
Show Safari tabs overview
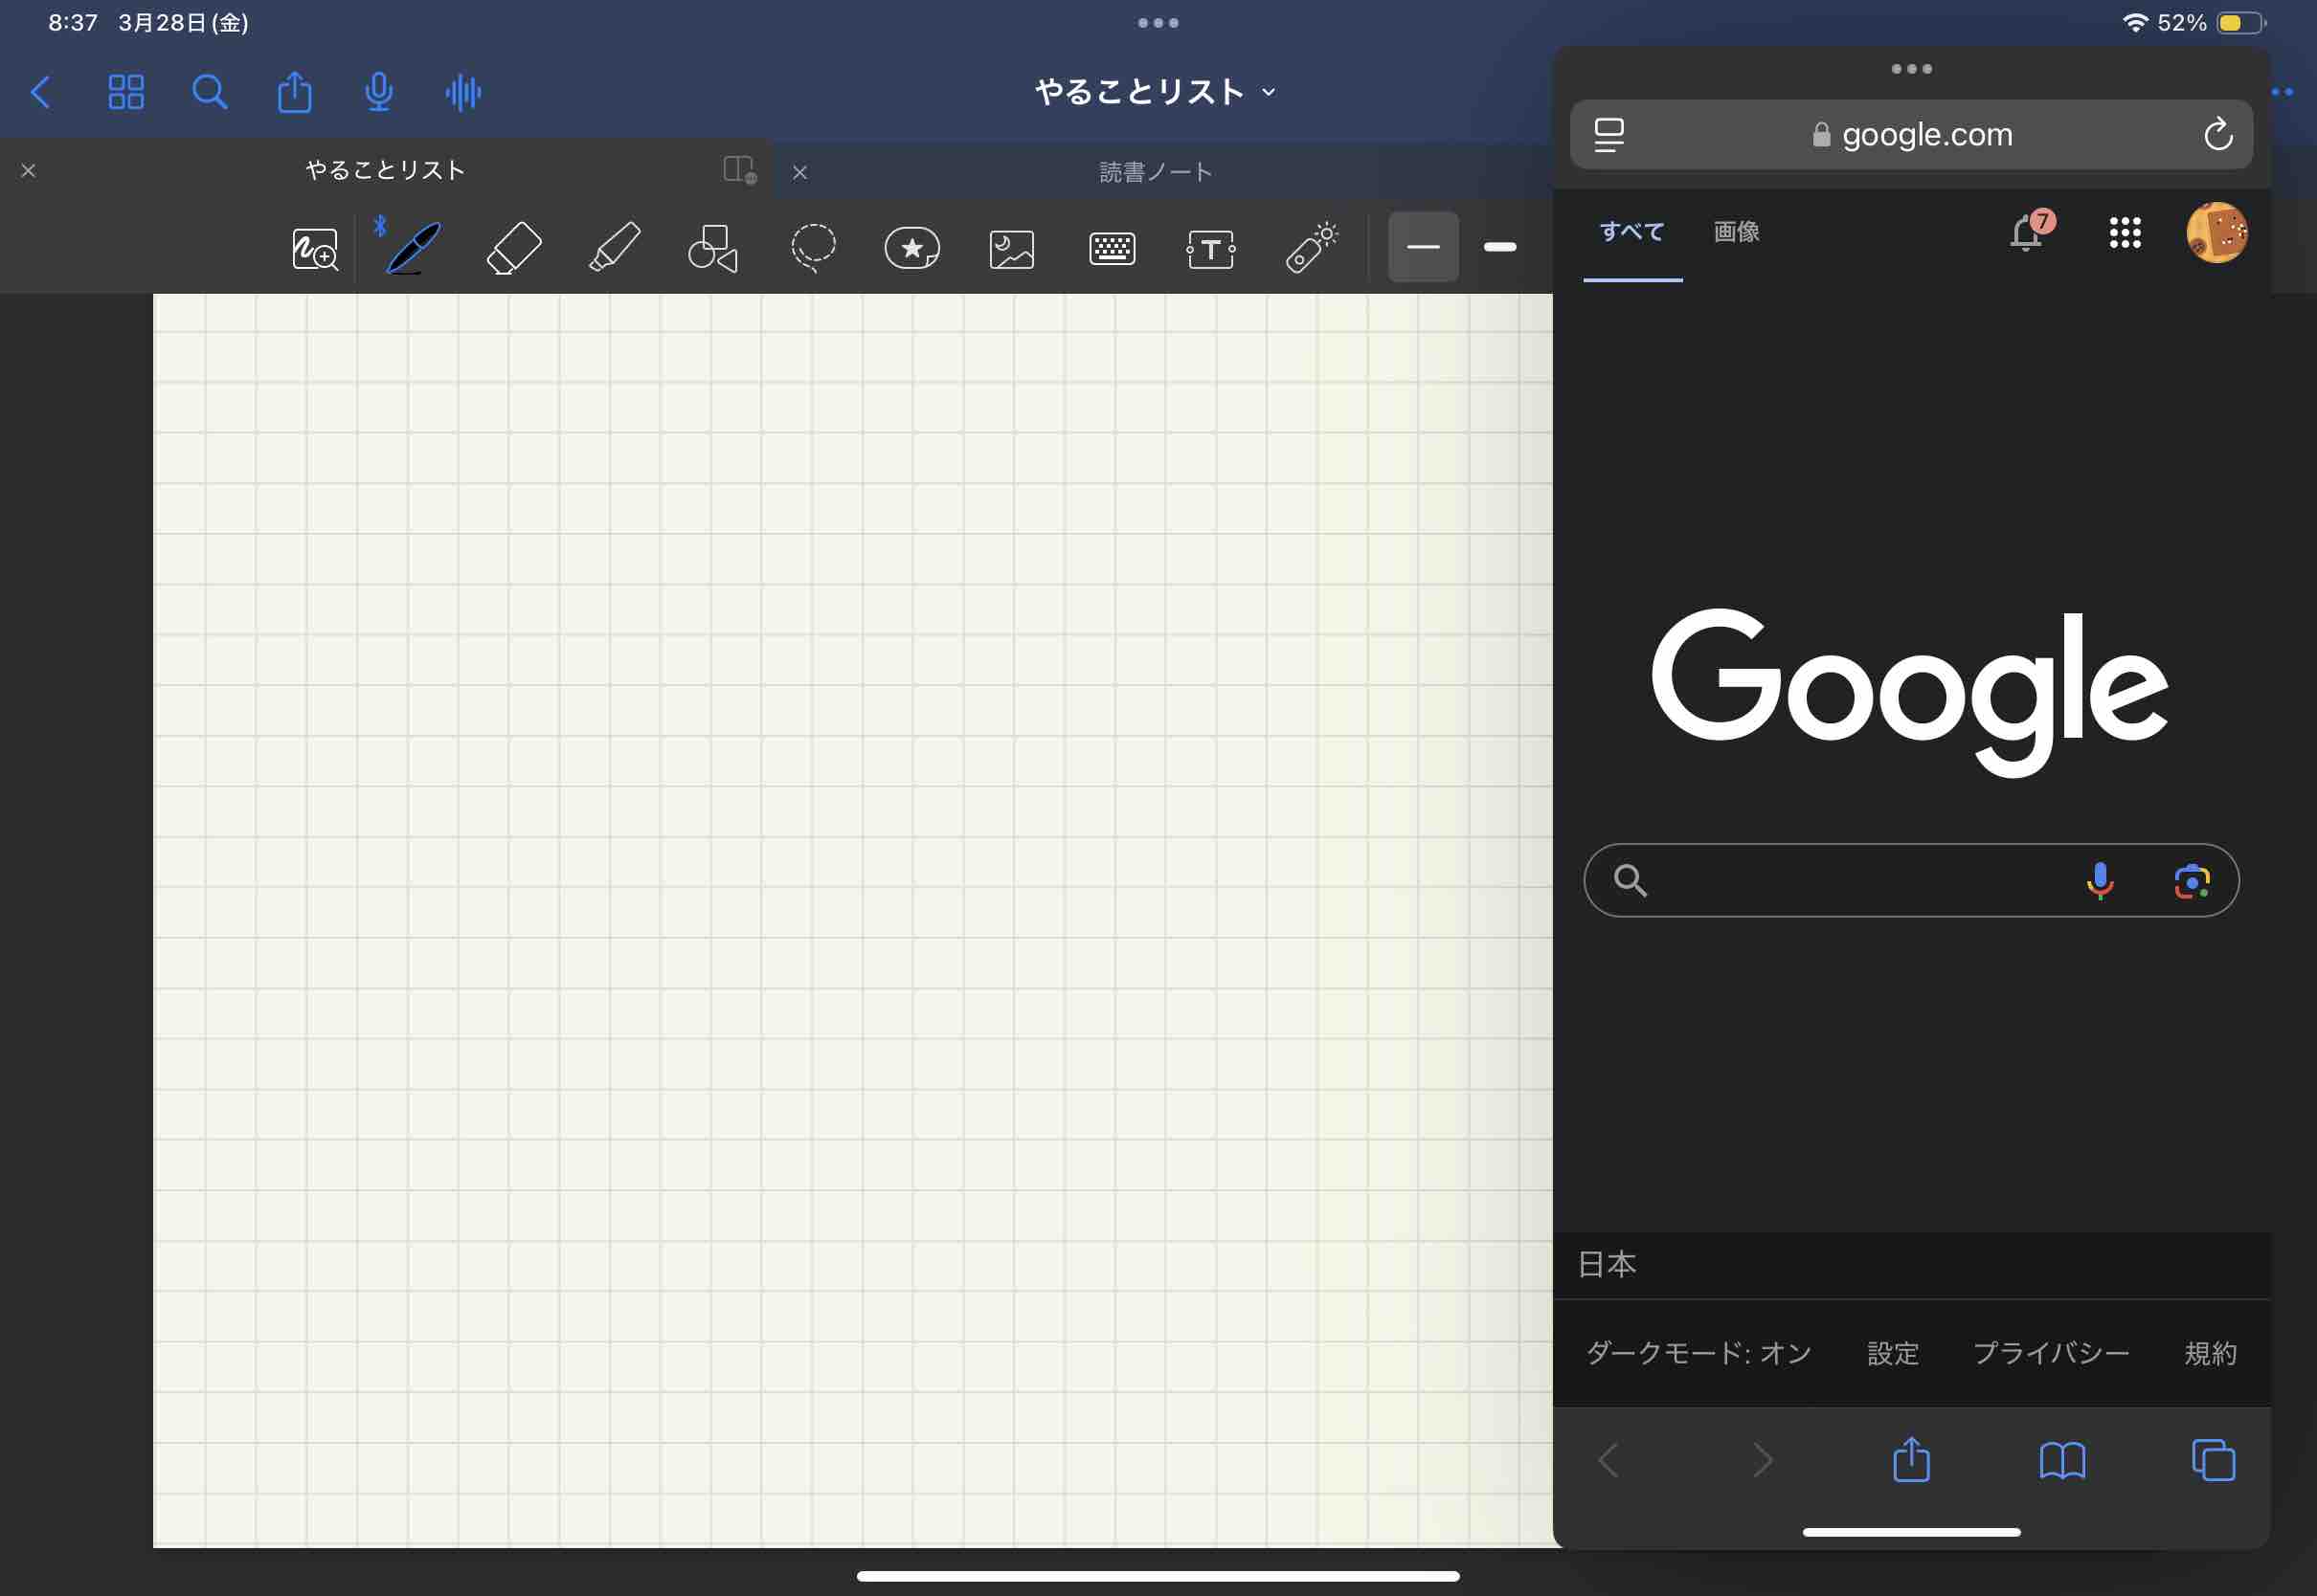[x=2213, y=1460]
